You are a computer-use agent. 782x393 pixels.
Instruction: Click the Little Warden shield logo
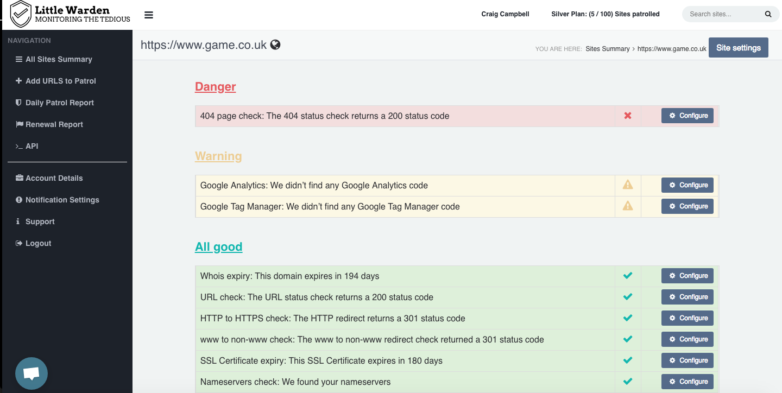click(21, 14)
